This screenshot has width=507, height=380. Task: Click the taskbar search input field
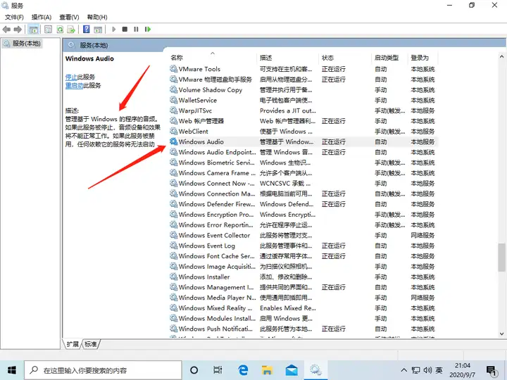point(103,370)
